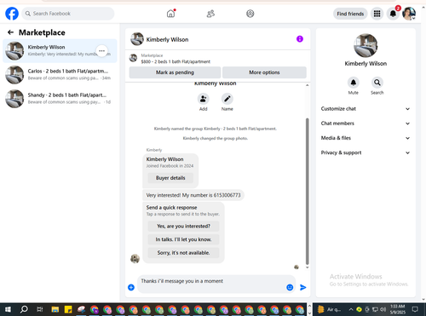Image resolution: width=426 pixels, height=316 pixels.
Task: Open the emoji picker in message box
Action: pos(290,287)
